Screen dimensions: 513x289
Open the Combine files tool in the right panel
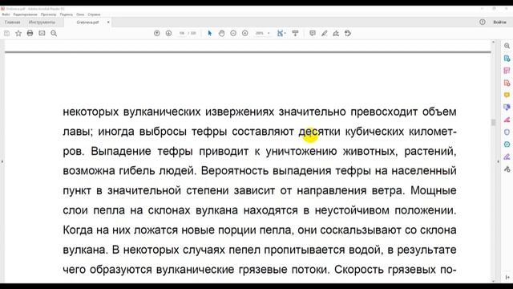[507, 108]
